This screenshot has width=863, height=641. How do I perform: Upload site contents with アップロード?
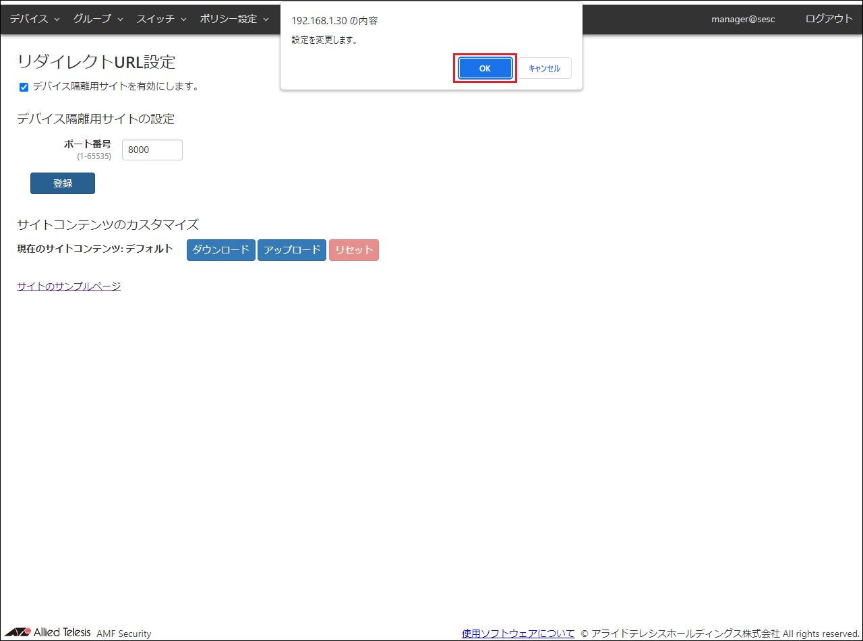pyautogui.click(x=292, y=250)
